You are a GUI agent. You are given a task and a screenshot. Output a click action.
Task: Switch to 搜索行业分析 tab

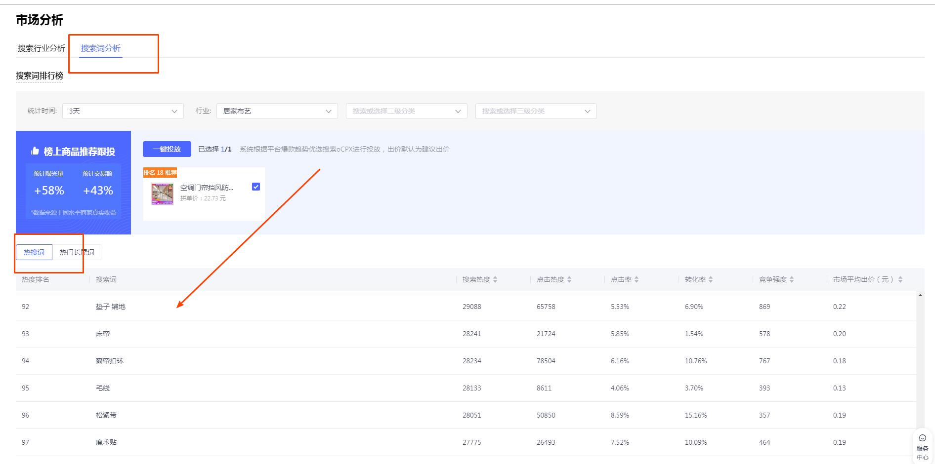(42, 48)
